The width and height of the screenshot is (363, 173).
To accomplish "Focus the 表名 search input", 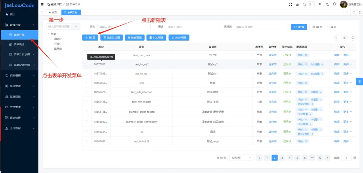I will [192, 27].
